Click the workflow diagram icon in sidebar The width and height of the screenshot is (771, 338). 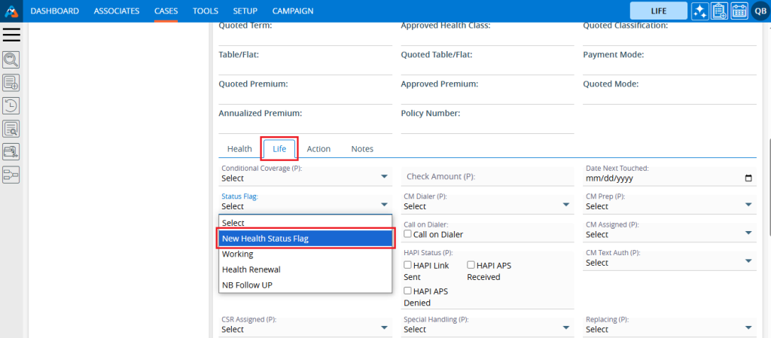click(11, 175)
